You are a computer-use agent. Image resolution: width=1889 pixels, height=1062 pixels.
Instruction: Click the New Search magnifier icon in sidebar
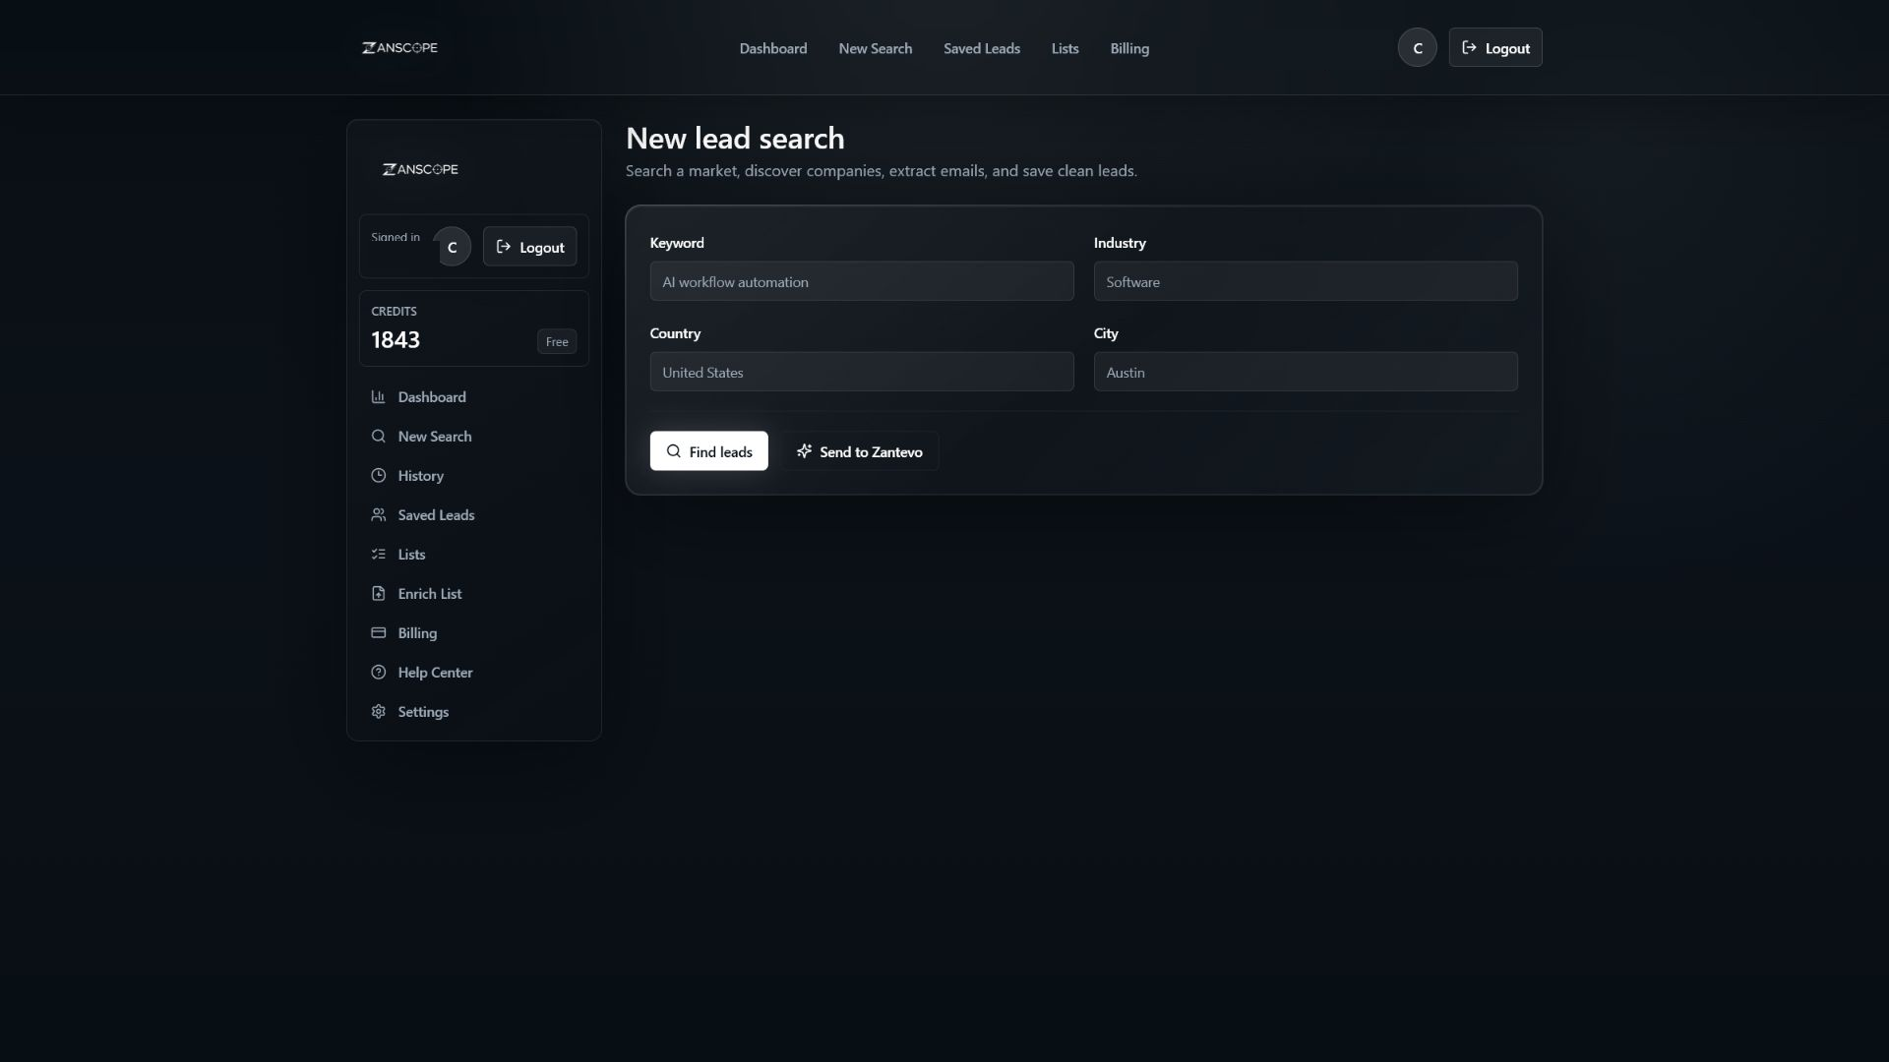tap(378, 437)
